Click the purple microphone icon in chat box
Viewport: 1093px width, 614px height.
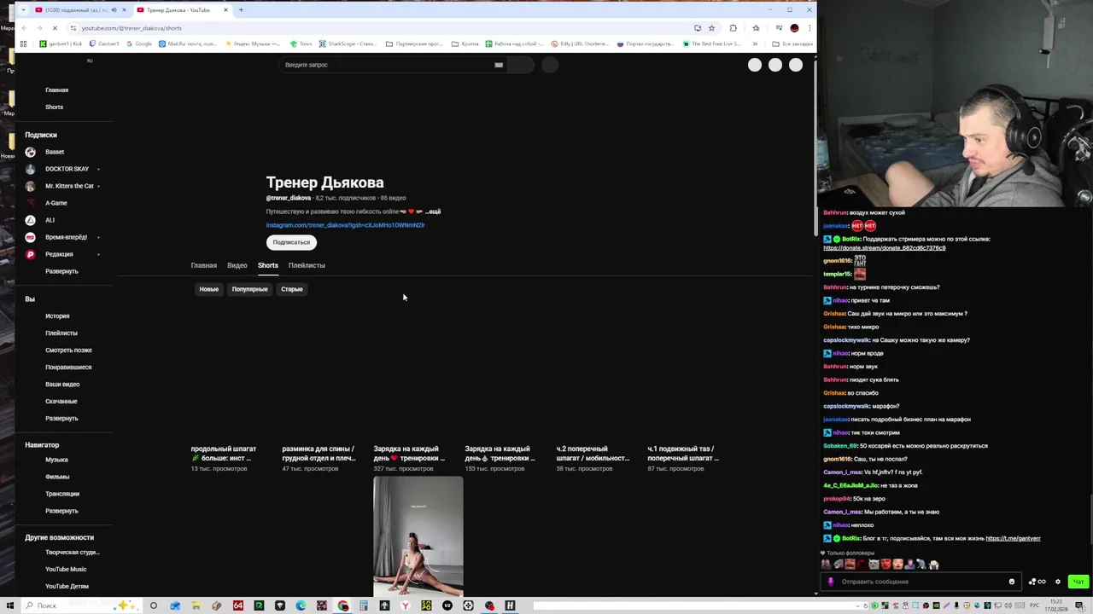830,582
